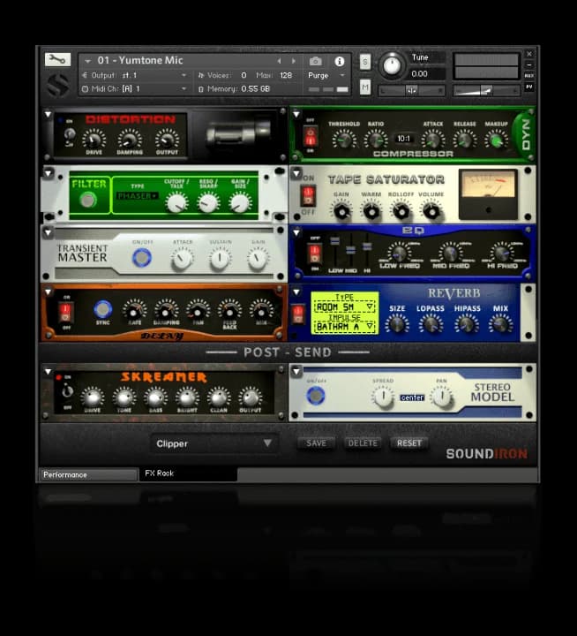
Task: Toggle the Distortion on/off switch
Action: [70, 134]
